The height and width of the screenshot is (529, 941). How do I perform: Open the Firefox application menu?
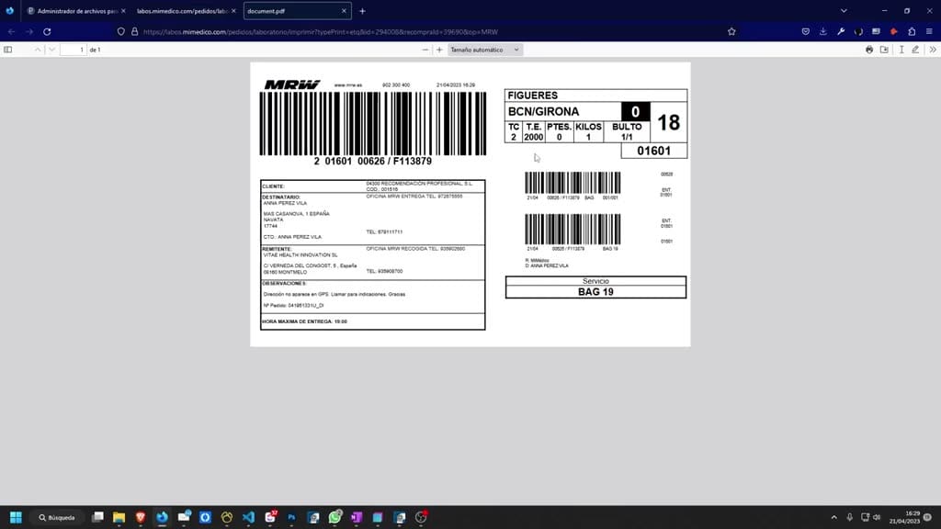[929, 32]
